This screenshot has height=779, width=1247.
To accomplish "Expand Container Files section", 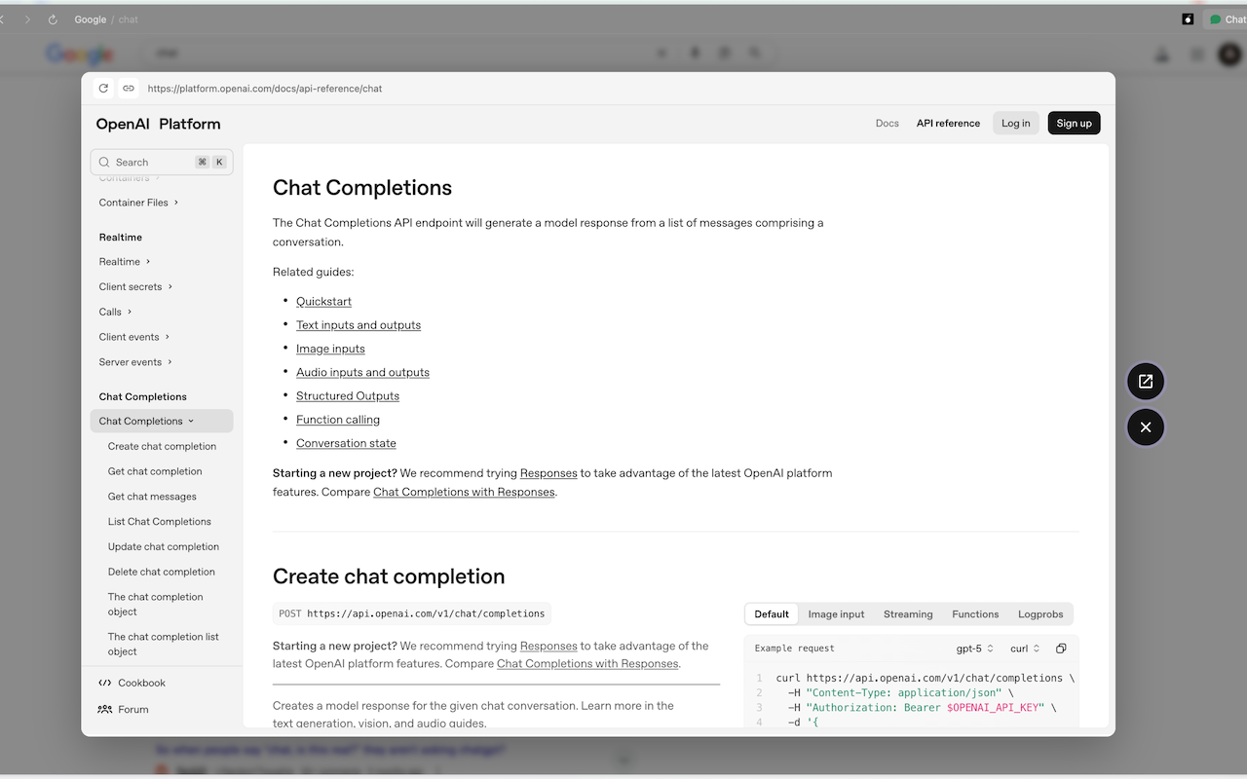I will click(138, 203).
